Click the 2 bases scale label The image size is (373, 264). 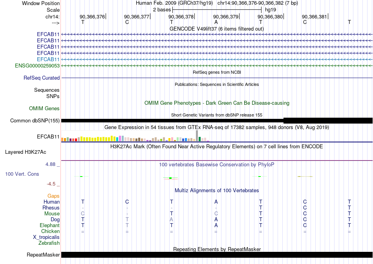coord(162,10)
